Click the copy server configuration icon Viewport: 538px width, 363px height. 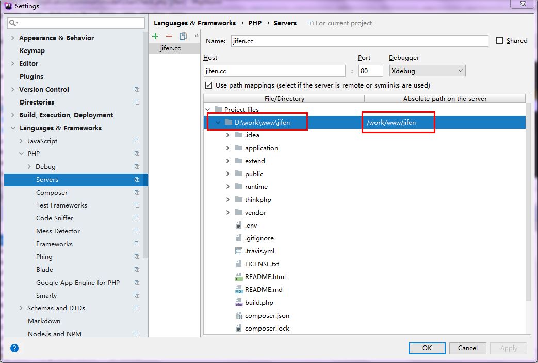183,36
